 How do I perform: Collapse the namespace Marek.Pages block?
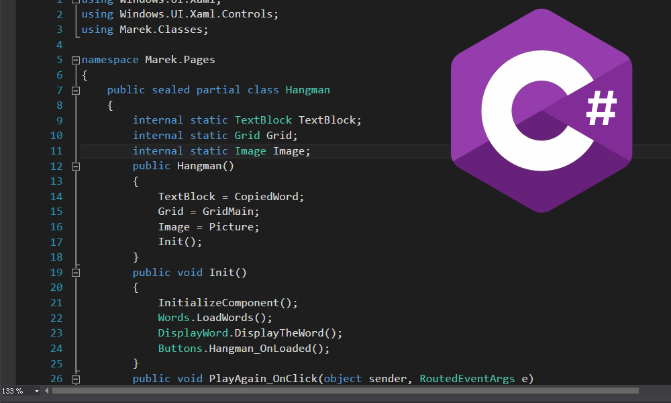pos(75,60)
